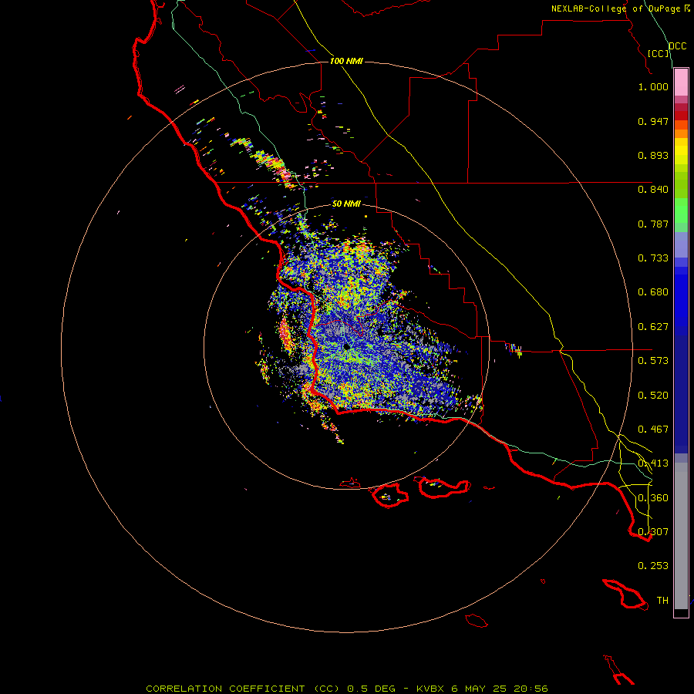The width and height of the screenshot is (694, 694).
Task: Click the 0.360 color scale value
Action: (653, 498)
